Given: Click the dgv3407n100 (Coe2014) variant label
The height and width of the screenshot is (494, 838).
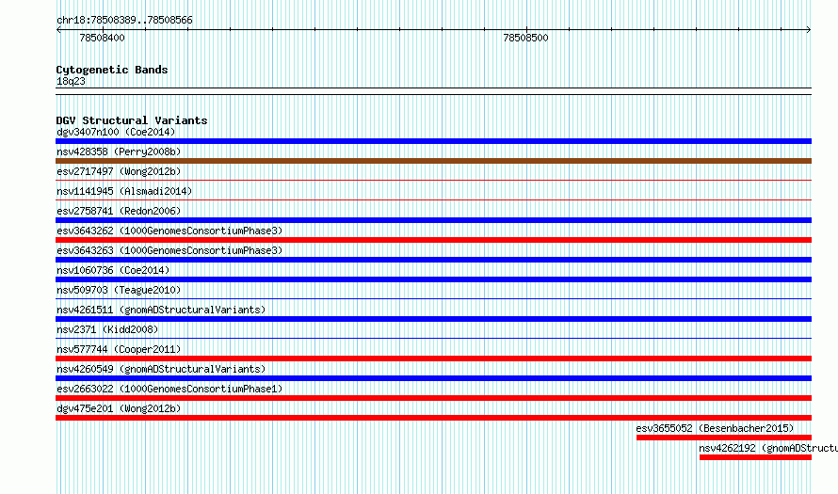Looking at the screenshot, I should click(x=116, y=132).
